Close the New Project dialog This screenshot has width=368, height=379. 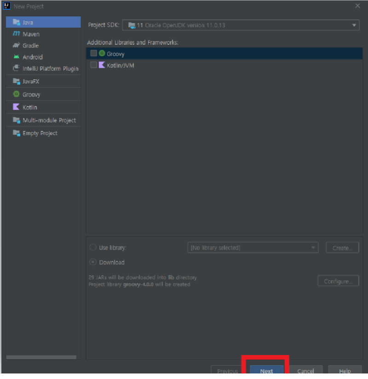[x=357, y=6]
